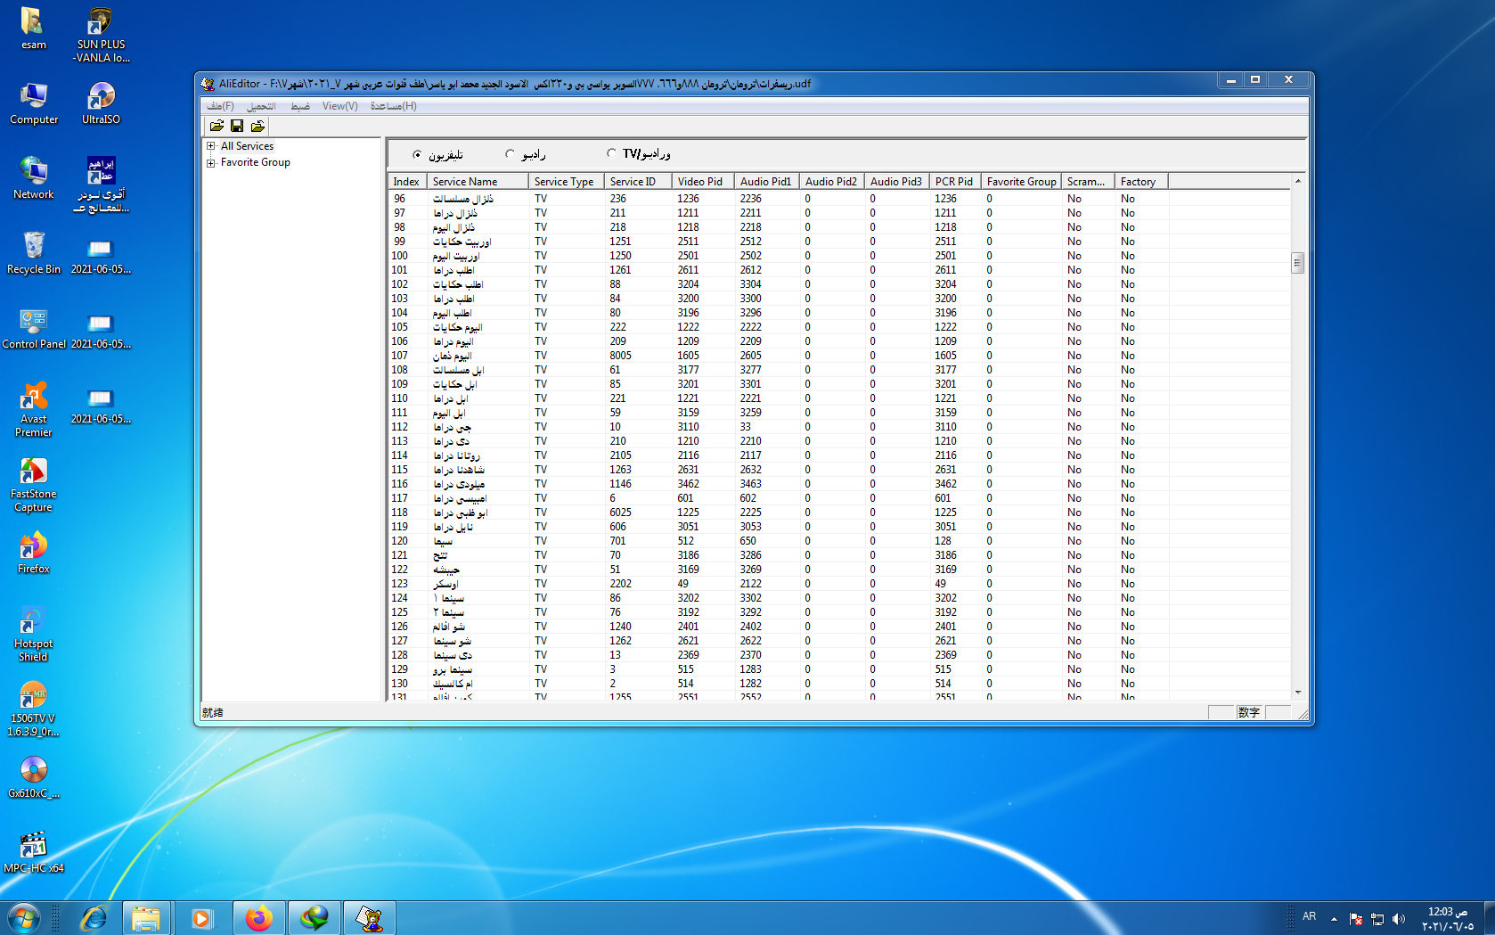Image resolution: width=1495 pixels, height=935 pixels.
Task: Open SUN PLUS VANLA desktop icon
Action: click(101, 35)
